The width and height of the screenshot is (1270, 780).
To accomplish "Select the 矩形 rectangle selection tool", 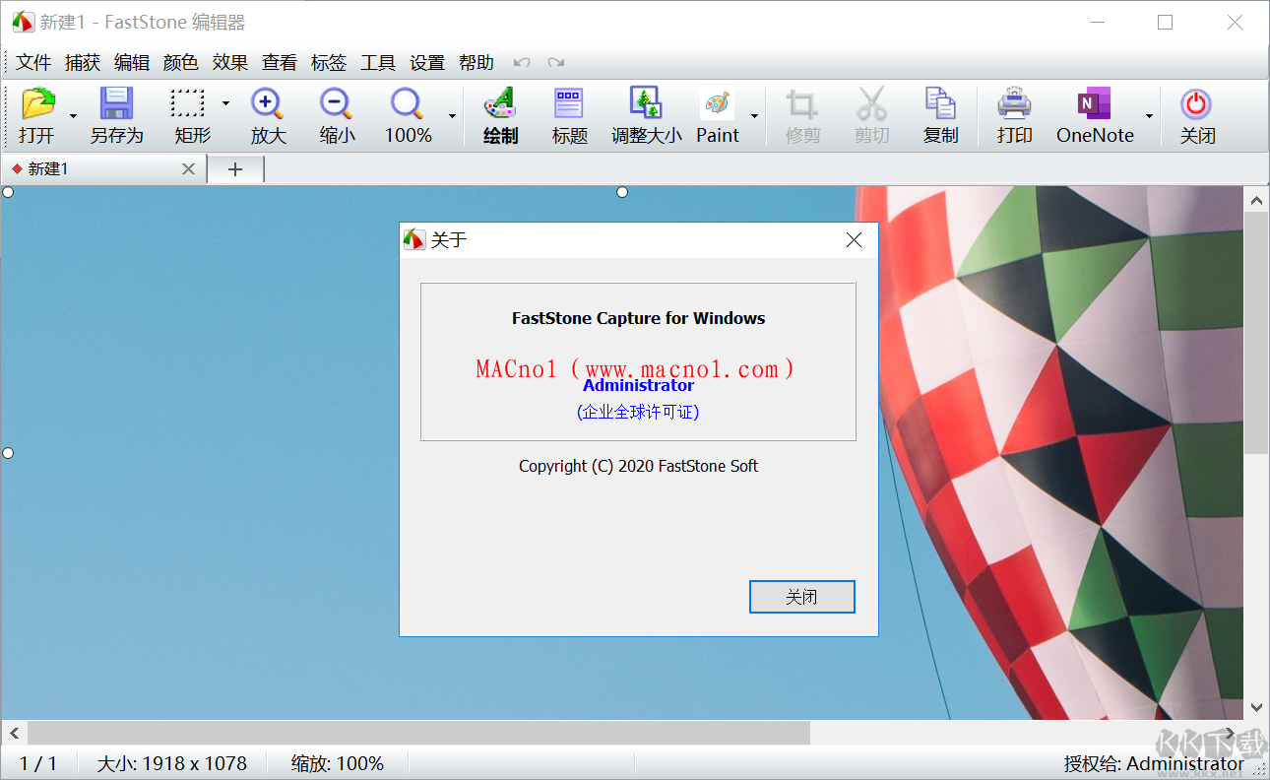I will [x=188, y=103].
